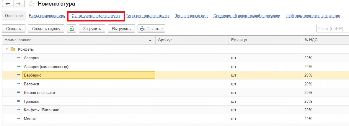
Task: Click the copy item icon with green plus
Action: [x=72, y=29]
